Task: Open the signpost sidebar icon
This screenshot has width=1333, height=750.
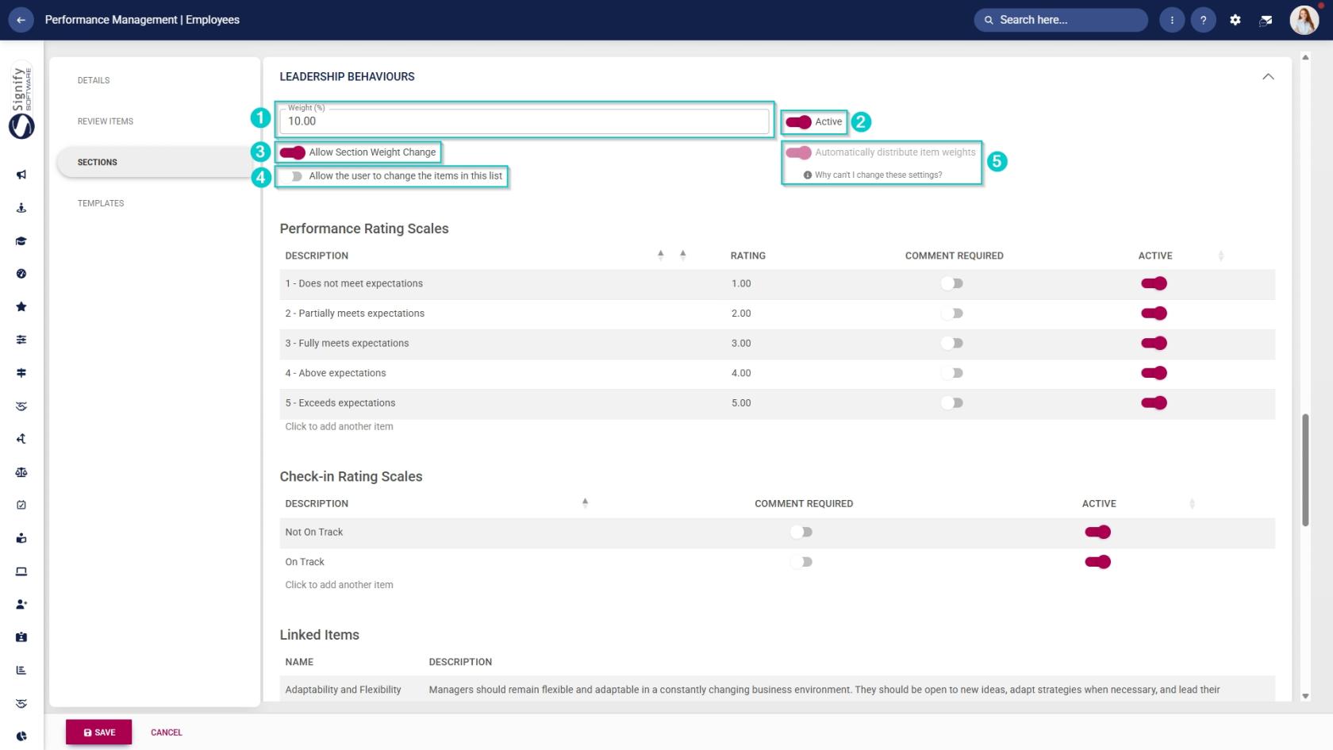Action: [21, 373]
